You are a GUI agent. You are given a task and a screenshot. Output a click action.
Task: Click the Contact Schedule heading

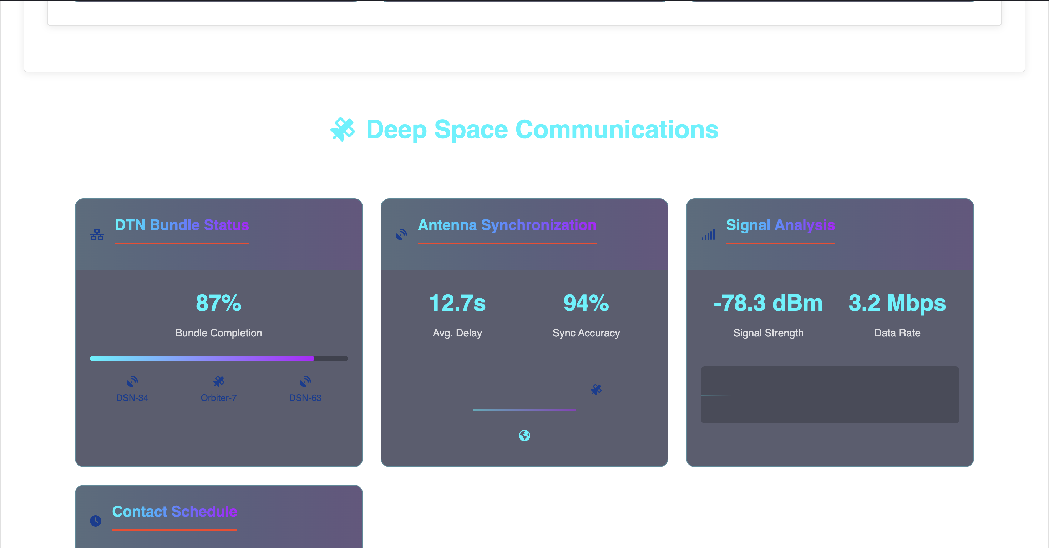click(174, 511)
